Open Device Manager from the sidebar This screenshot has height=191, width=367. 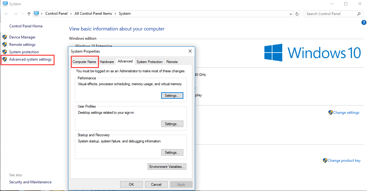tap(22, 37)
